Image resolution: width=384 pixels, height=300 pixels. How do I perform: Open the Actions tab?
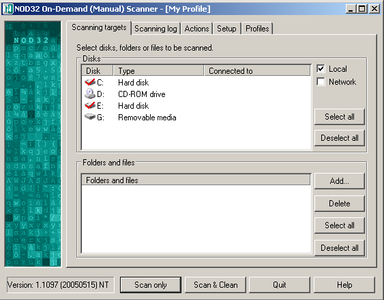click(x=196, y=29)
